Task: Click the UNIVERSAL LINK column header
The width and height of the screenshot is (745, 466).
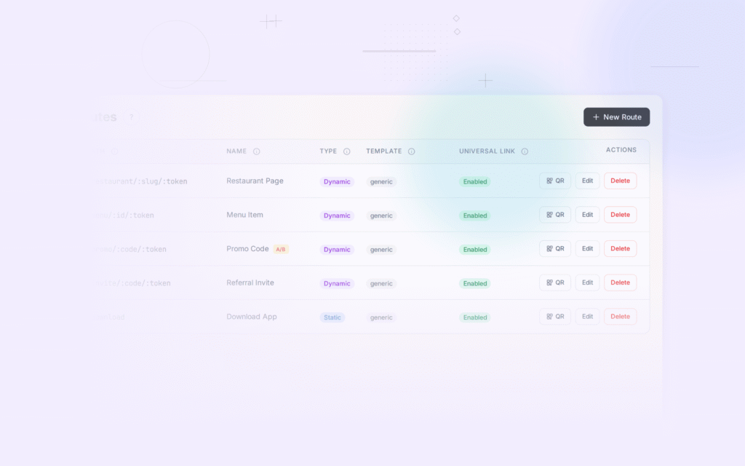Action: (487, 151)
